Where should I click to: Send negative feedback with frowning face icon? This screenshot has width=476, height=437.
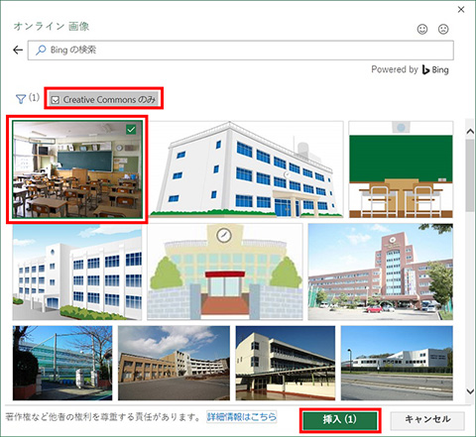[443, 29]
